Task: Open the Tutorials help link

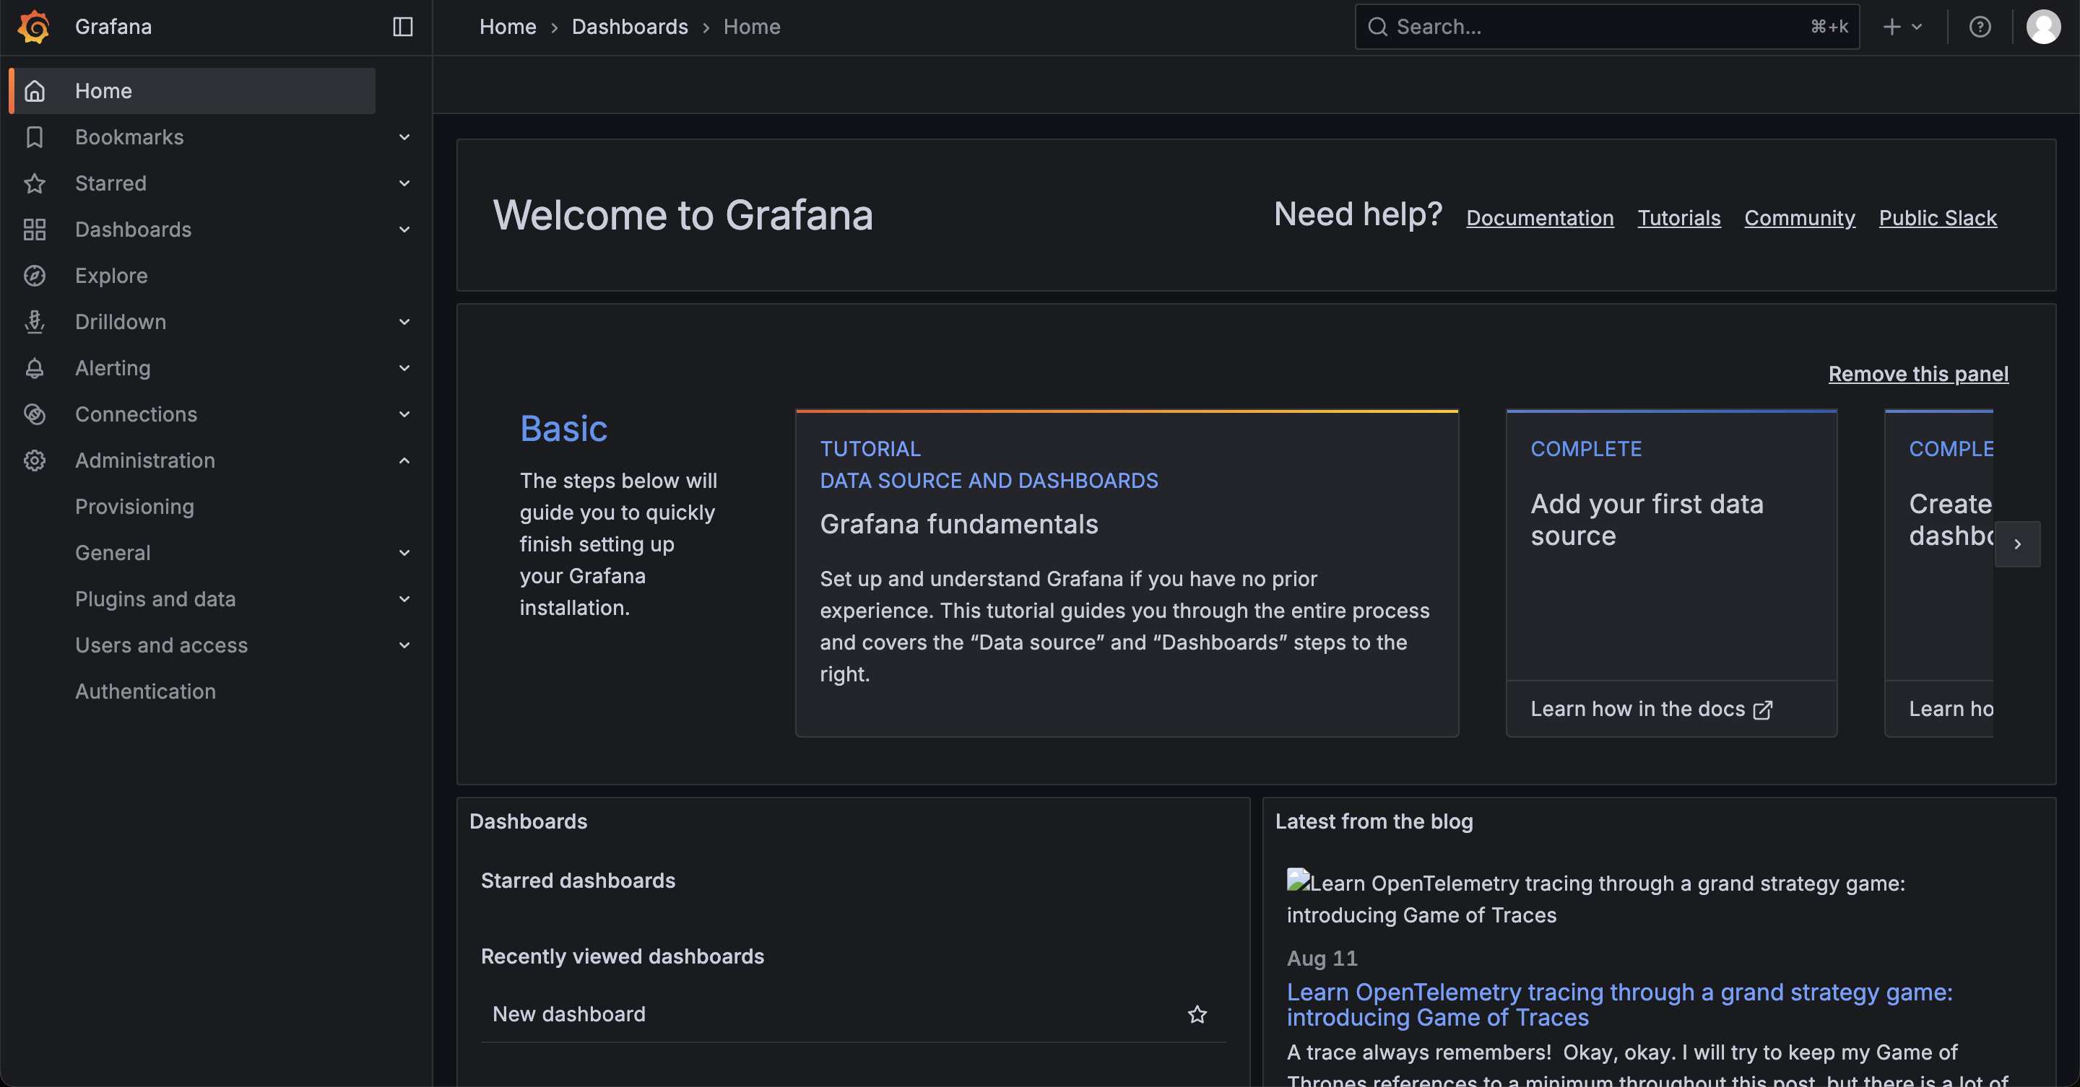Action: [x=1678, y=218]
